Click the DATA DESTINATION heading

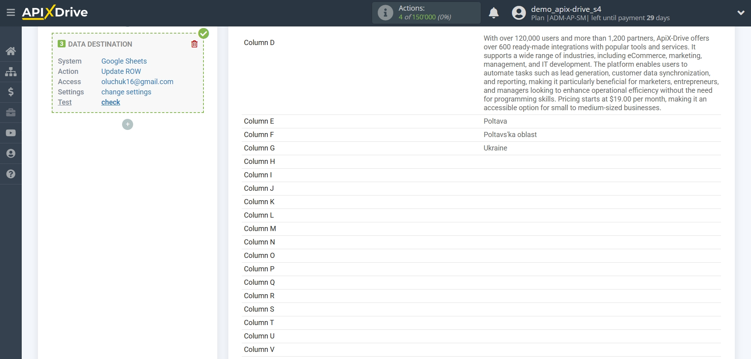tap(100, 44)
